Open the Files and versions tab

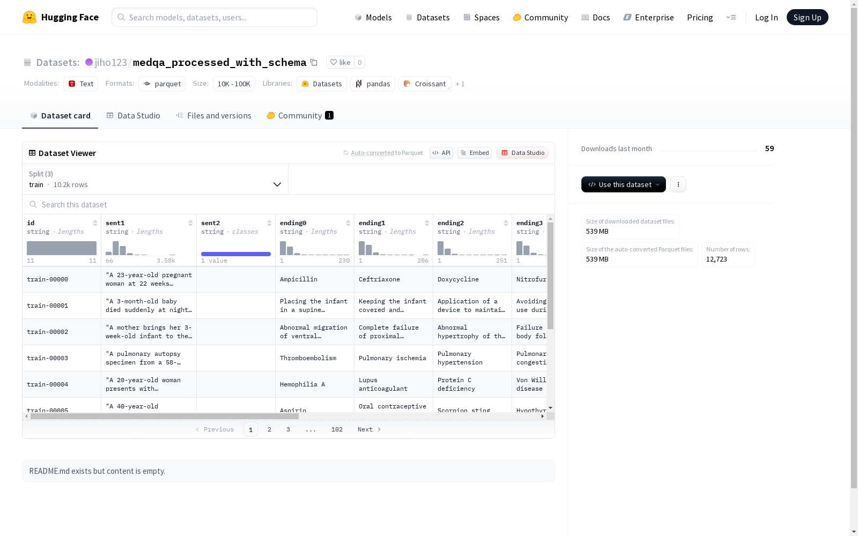coord(213,115)
